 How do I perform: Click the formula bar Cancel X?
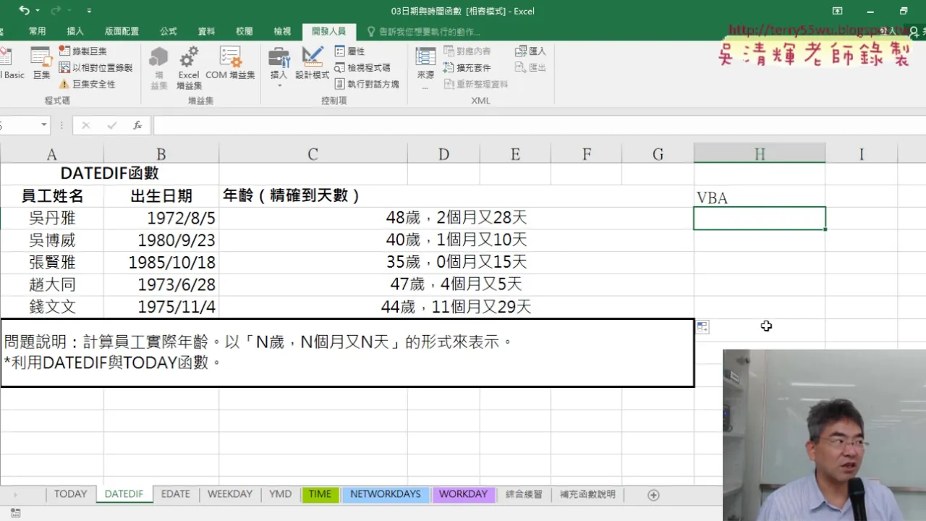[x=86, y=125]
